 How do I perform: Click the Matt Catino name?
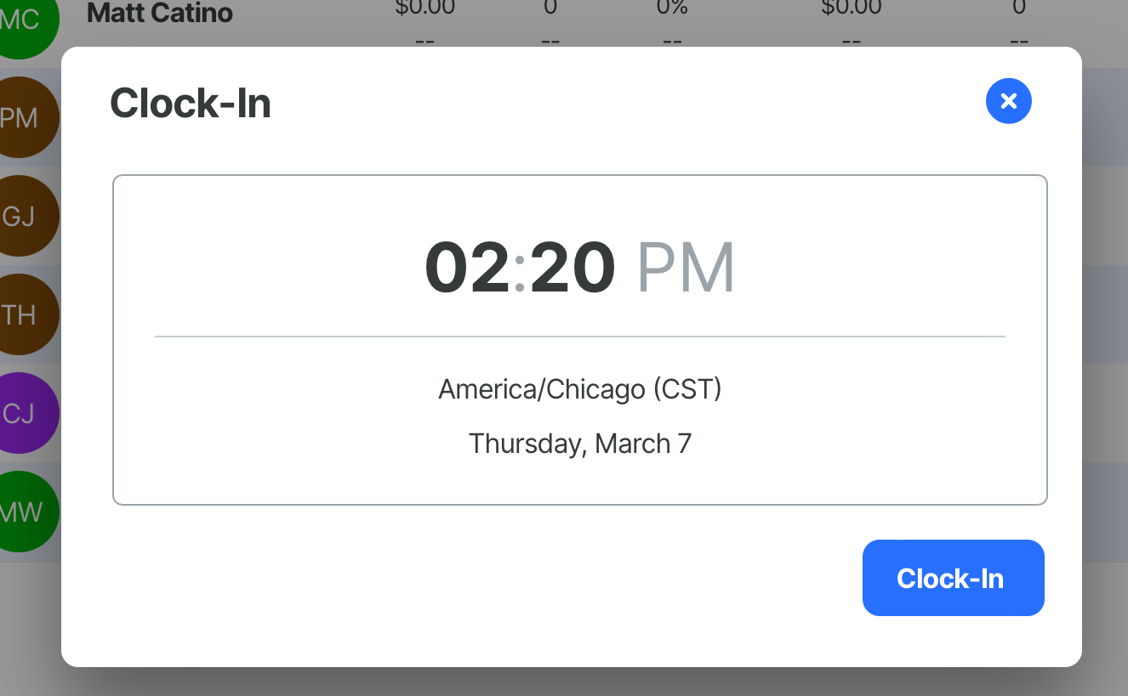160,13
